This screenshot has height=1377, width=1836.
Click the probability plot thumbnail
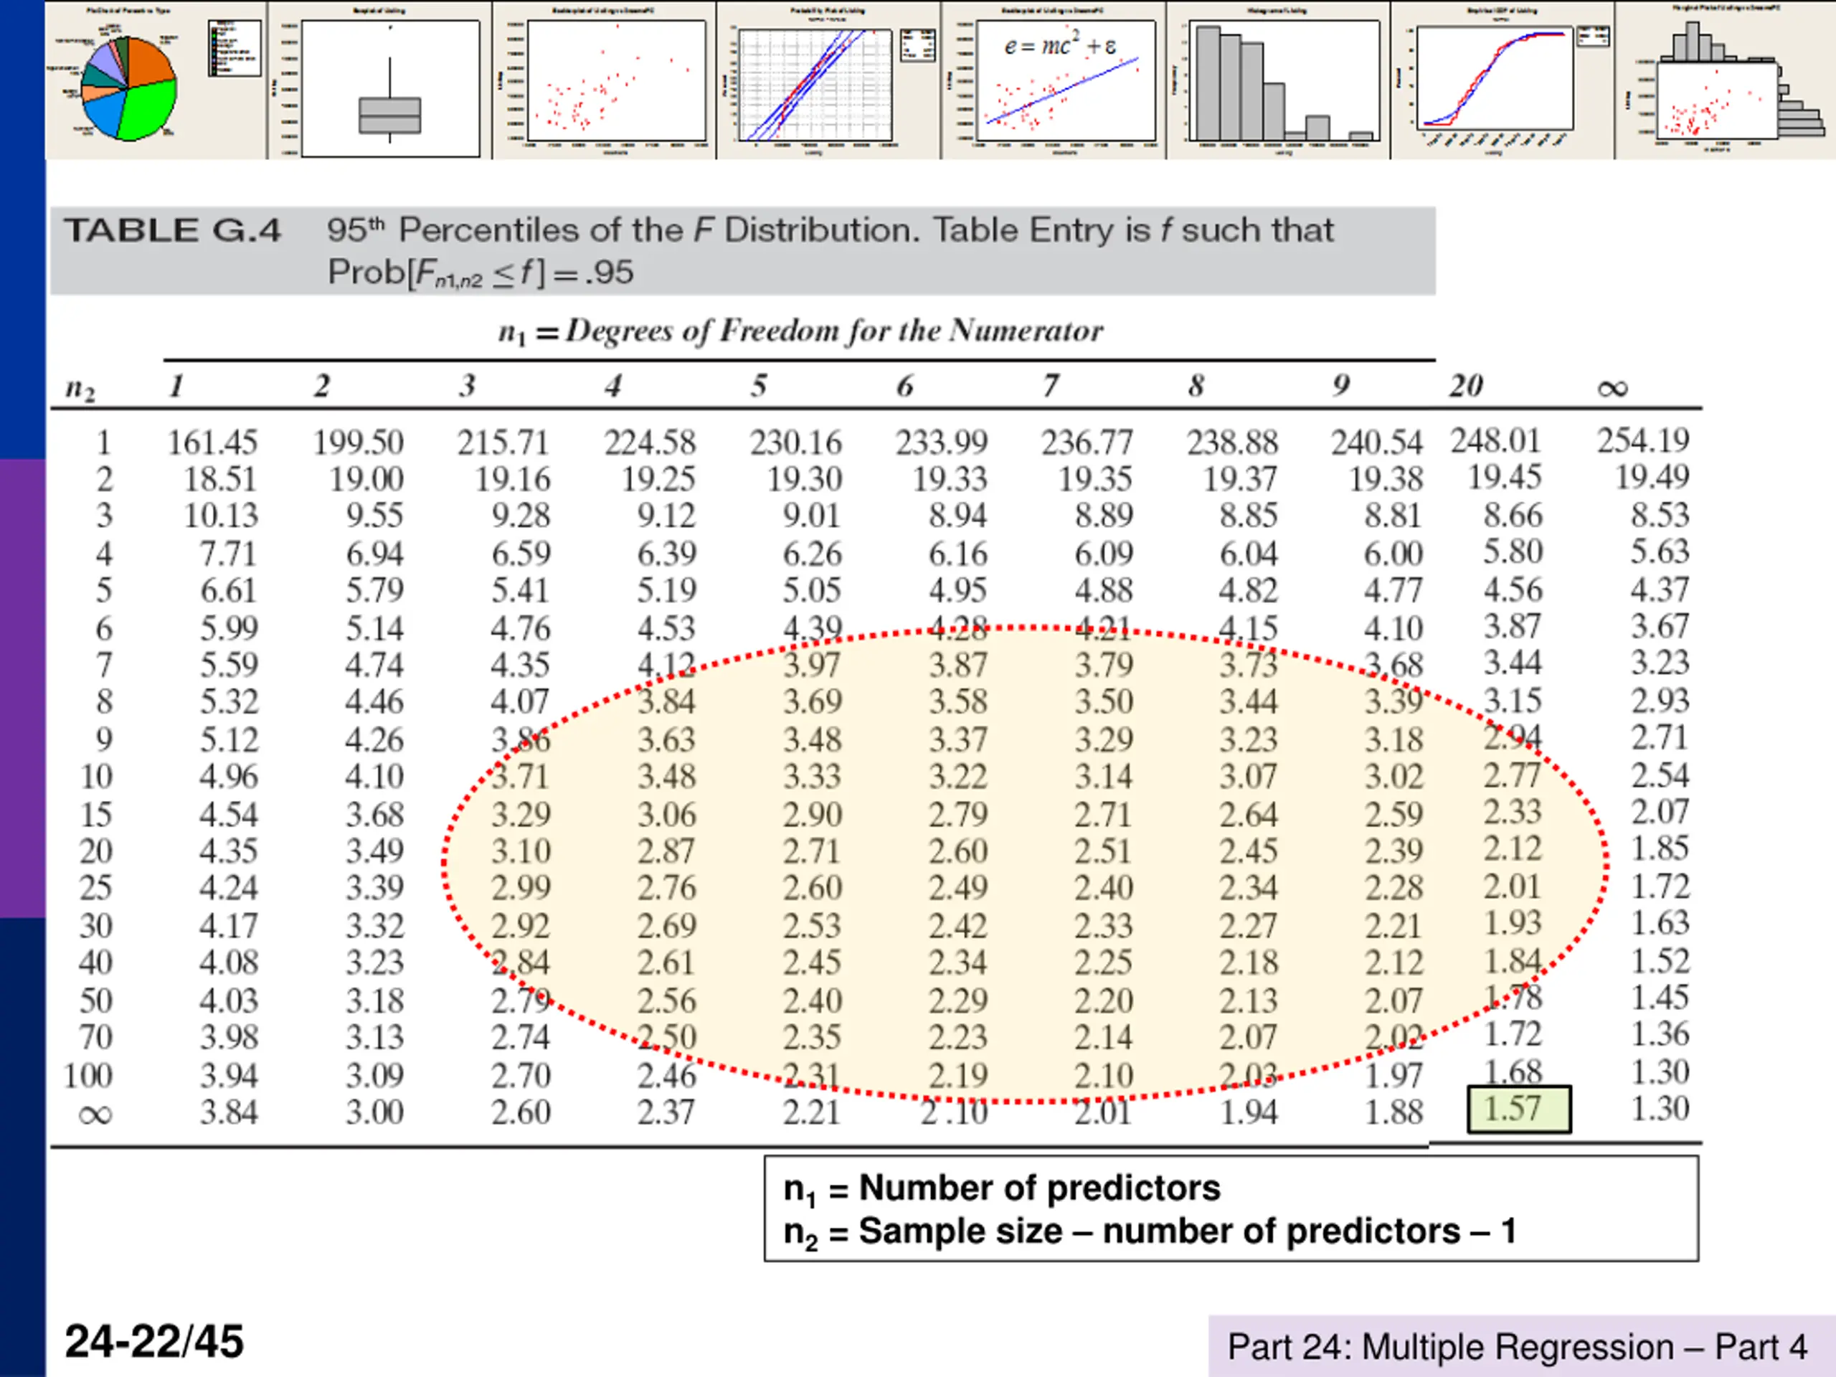coord(828,80)
